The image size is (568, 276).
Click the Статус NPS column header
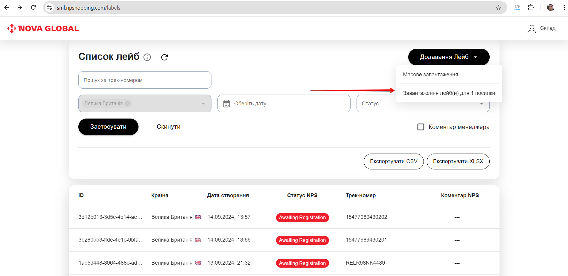pyautogui.click(x=302, y=195)
